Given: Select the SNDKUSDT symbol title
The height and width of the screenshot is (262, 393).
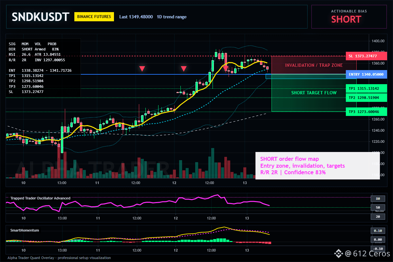Looking at the screenshot, I should pyautogui.click(x=40, y=17).
